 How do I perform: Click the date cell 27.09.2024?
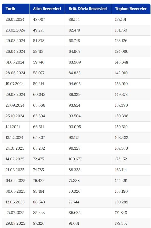click(x=15, y=105)
